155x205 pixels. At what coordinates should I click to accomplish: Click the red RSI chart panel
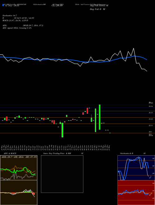(x=136, y=193)
